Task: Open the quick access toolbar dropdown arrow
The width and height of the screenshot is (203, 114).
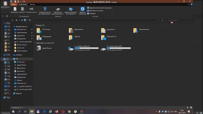Action: [20, 2]
